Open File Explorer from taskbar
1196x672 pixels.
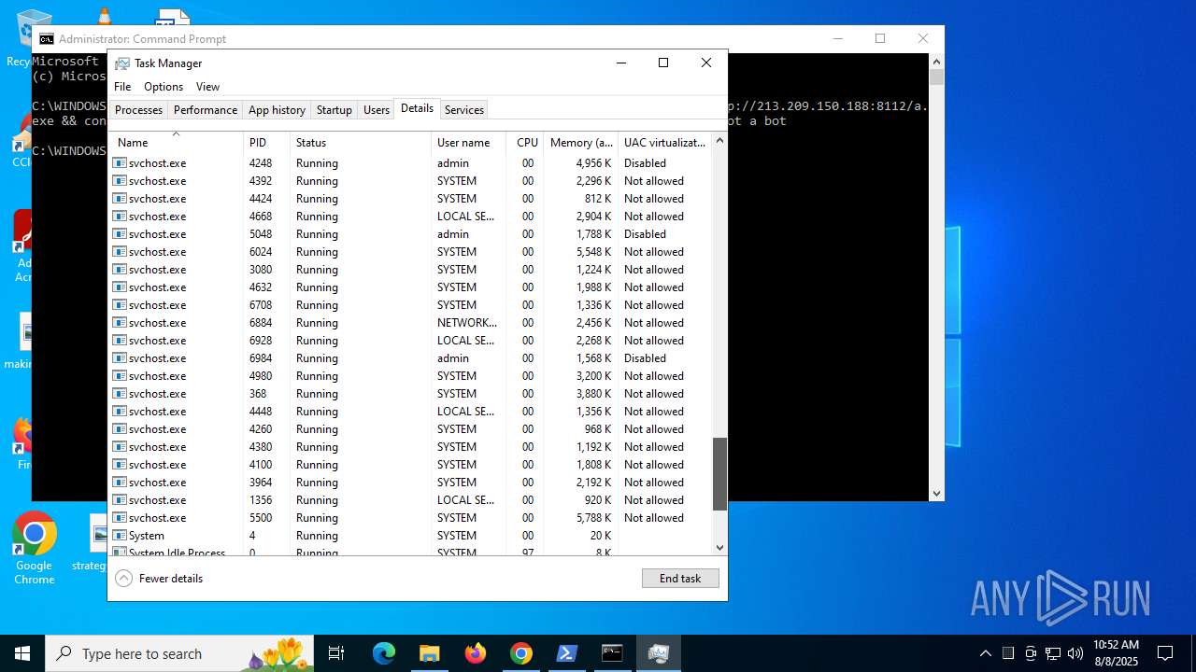[x=429, y=653]
